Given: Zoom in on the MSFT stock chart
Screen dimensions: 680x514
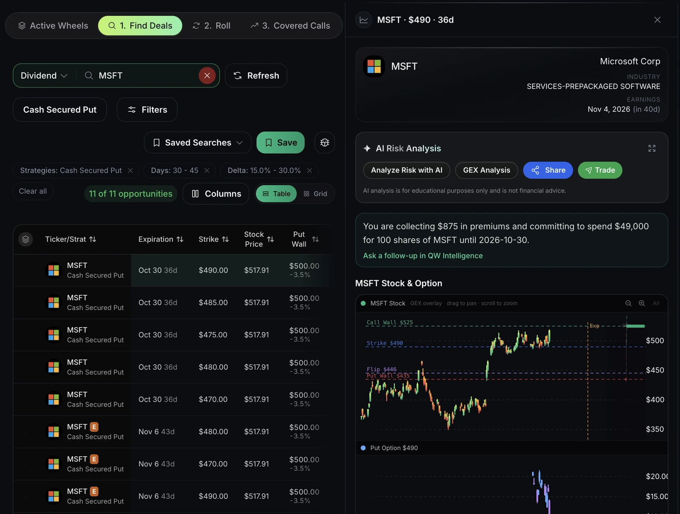Looking at the screenshot, I should pyautogui.click(x=642, y=303).
